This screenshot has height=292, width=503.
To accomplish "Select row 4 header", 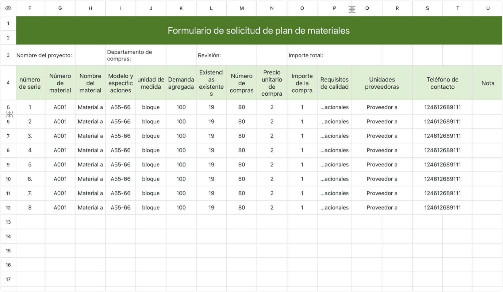I will point(8,83).
